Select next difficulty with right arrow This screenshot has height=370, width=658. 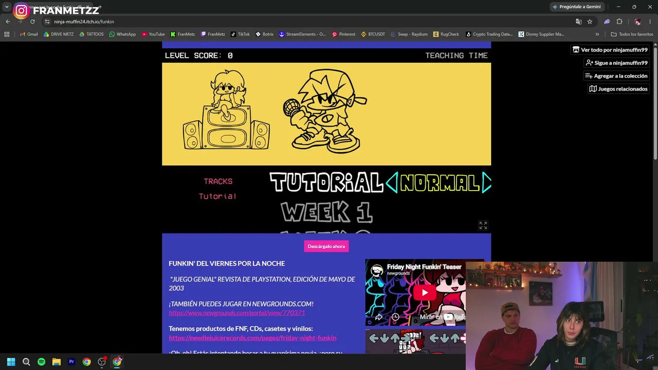click(x=486, y=182)
